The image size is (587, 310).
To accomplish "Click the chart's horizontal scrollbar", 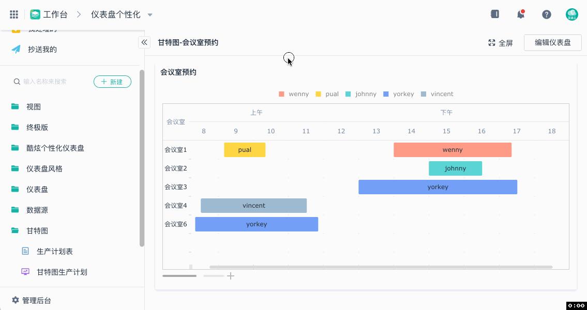I will (381, 267).
